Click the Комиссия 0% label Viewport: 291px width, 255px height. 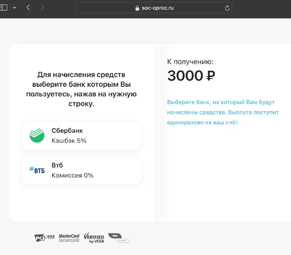point(72,175)
